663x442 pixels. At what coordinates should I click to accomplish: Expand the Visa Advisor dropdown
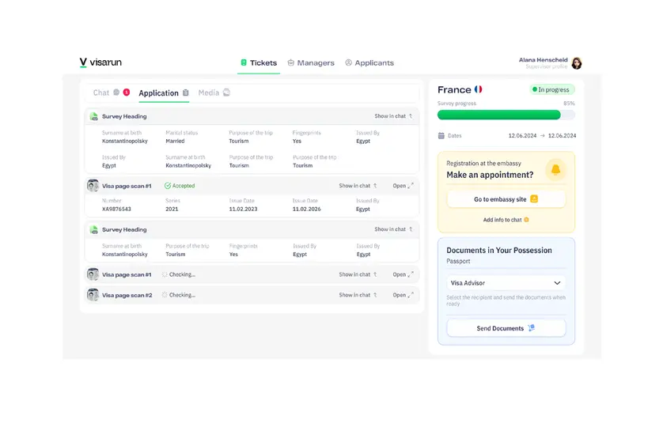point(506,283)
